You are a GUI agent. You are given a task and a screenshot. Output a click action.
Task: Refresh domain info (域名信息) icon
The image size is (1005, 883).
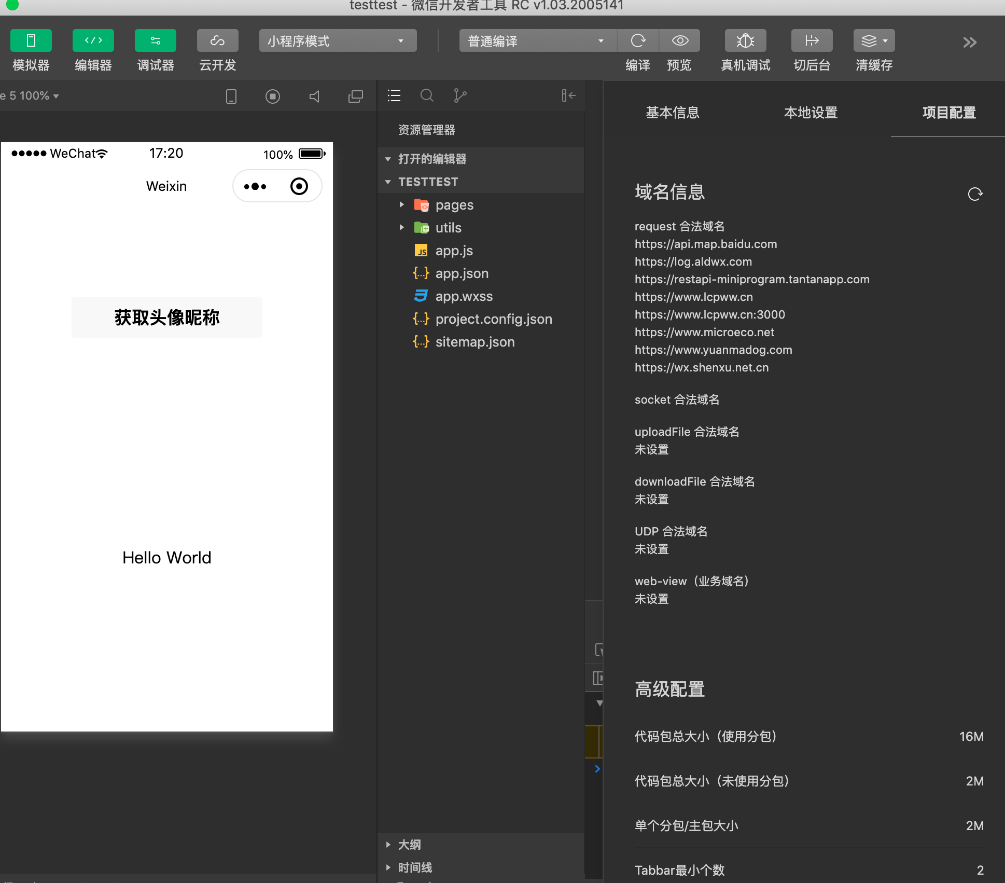(x=975, y=194)
